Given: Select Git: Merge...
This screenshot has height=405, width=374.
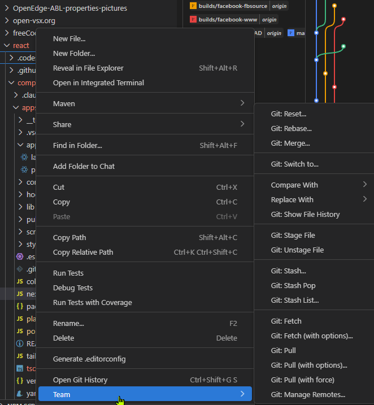Looking at the screenshot, I should 315,143.
